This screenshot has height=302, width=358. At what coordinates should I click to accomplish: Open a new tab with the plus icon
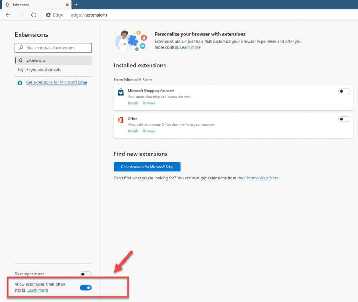(76, 5)
